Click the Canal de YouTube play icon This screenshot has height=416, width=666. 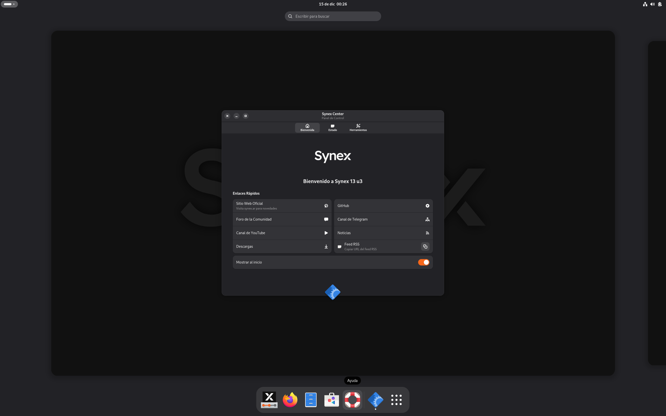326,233
